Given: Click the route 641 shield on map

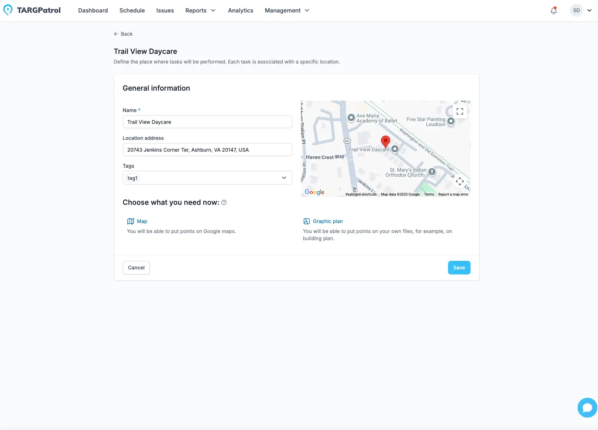Looking at the screenshot, I should pyautogui.click(x=347, y=141).
